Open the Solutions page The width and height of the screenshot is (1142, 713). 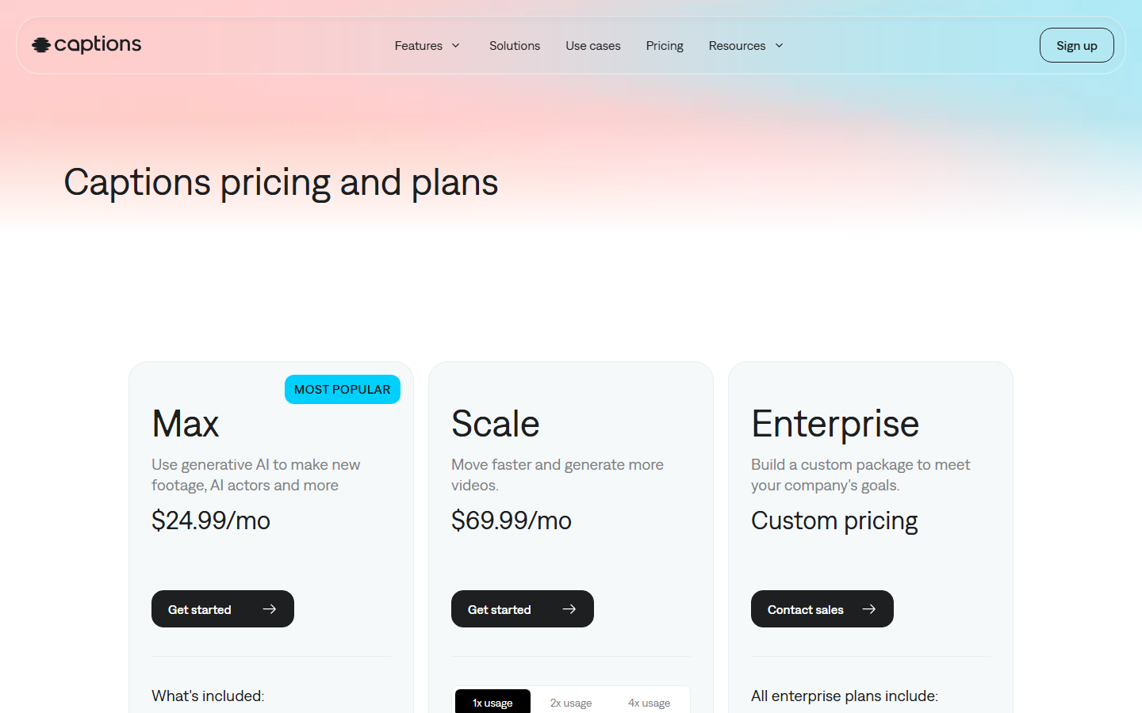(515, 46)
